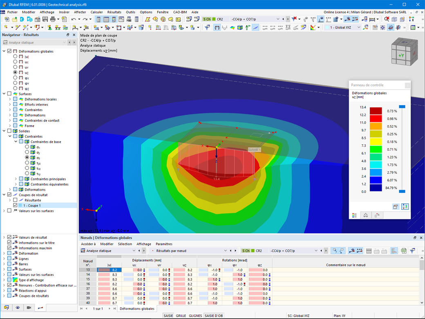
Task: Click the navigation cube in viewport
Action: click(x=405, y=52)
